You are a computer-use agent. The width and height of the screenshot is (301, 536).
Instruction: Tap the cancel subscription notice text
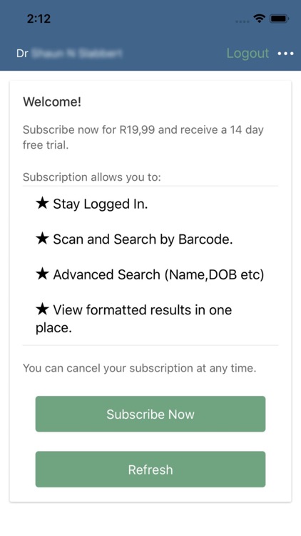[140, 368]
